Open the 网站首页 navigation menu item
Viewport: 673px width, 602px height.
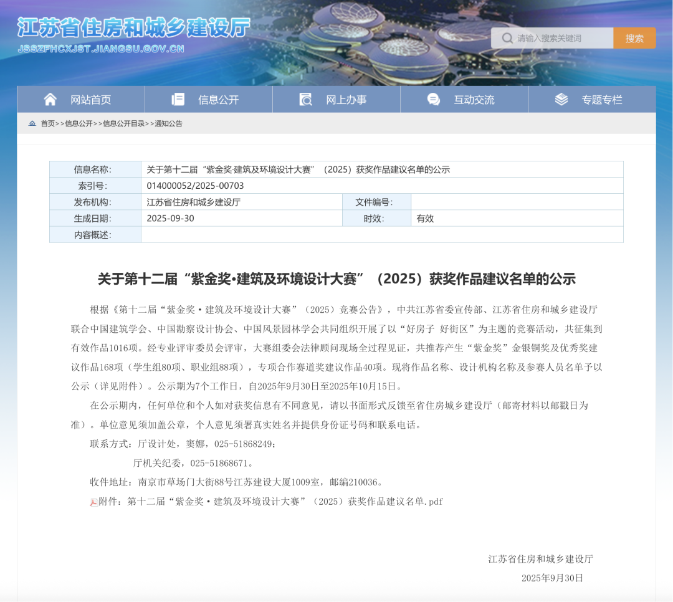click(90, 100)
